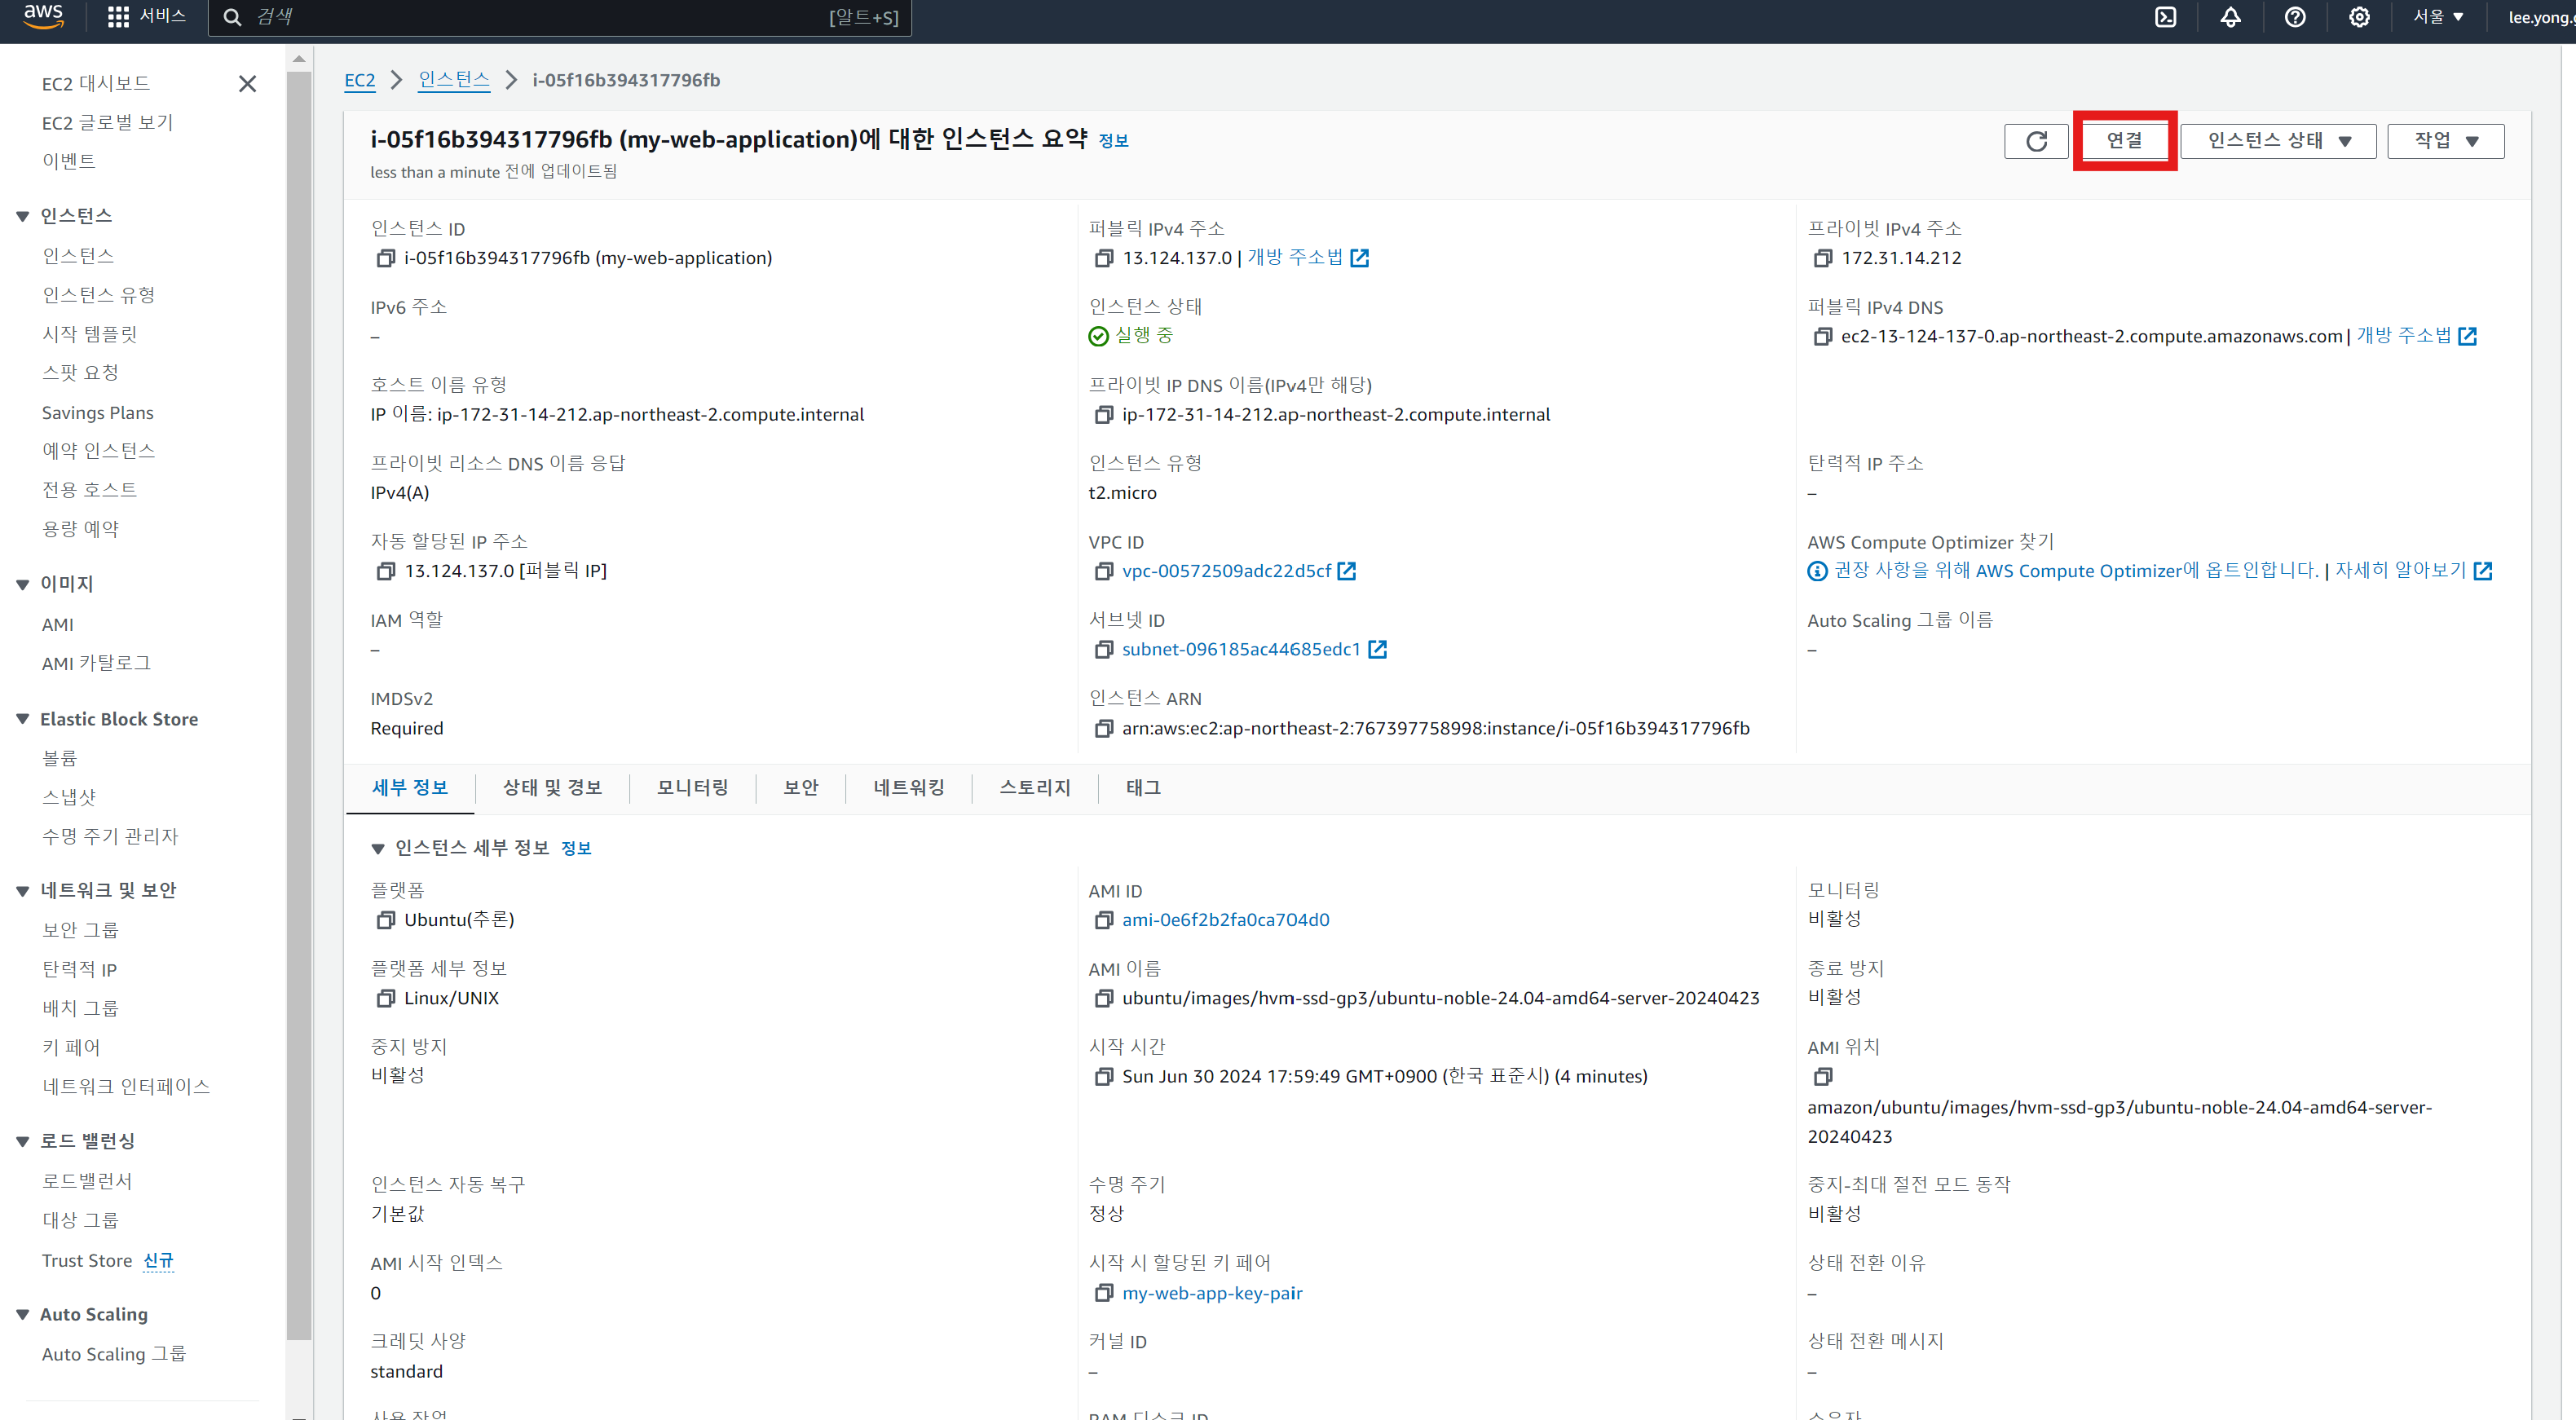This screenshot has height=1420, width=2576.
Task: Collapse the Elastic Block Store sidebar section
Action: click(23, 719)
